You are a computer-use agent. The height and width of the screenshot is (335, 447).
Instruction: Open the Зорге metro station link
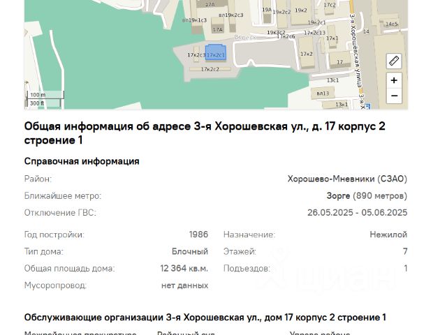(x=338, y=195)
